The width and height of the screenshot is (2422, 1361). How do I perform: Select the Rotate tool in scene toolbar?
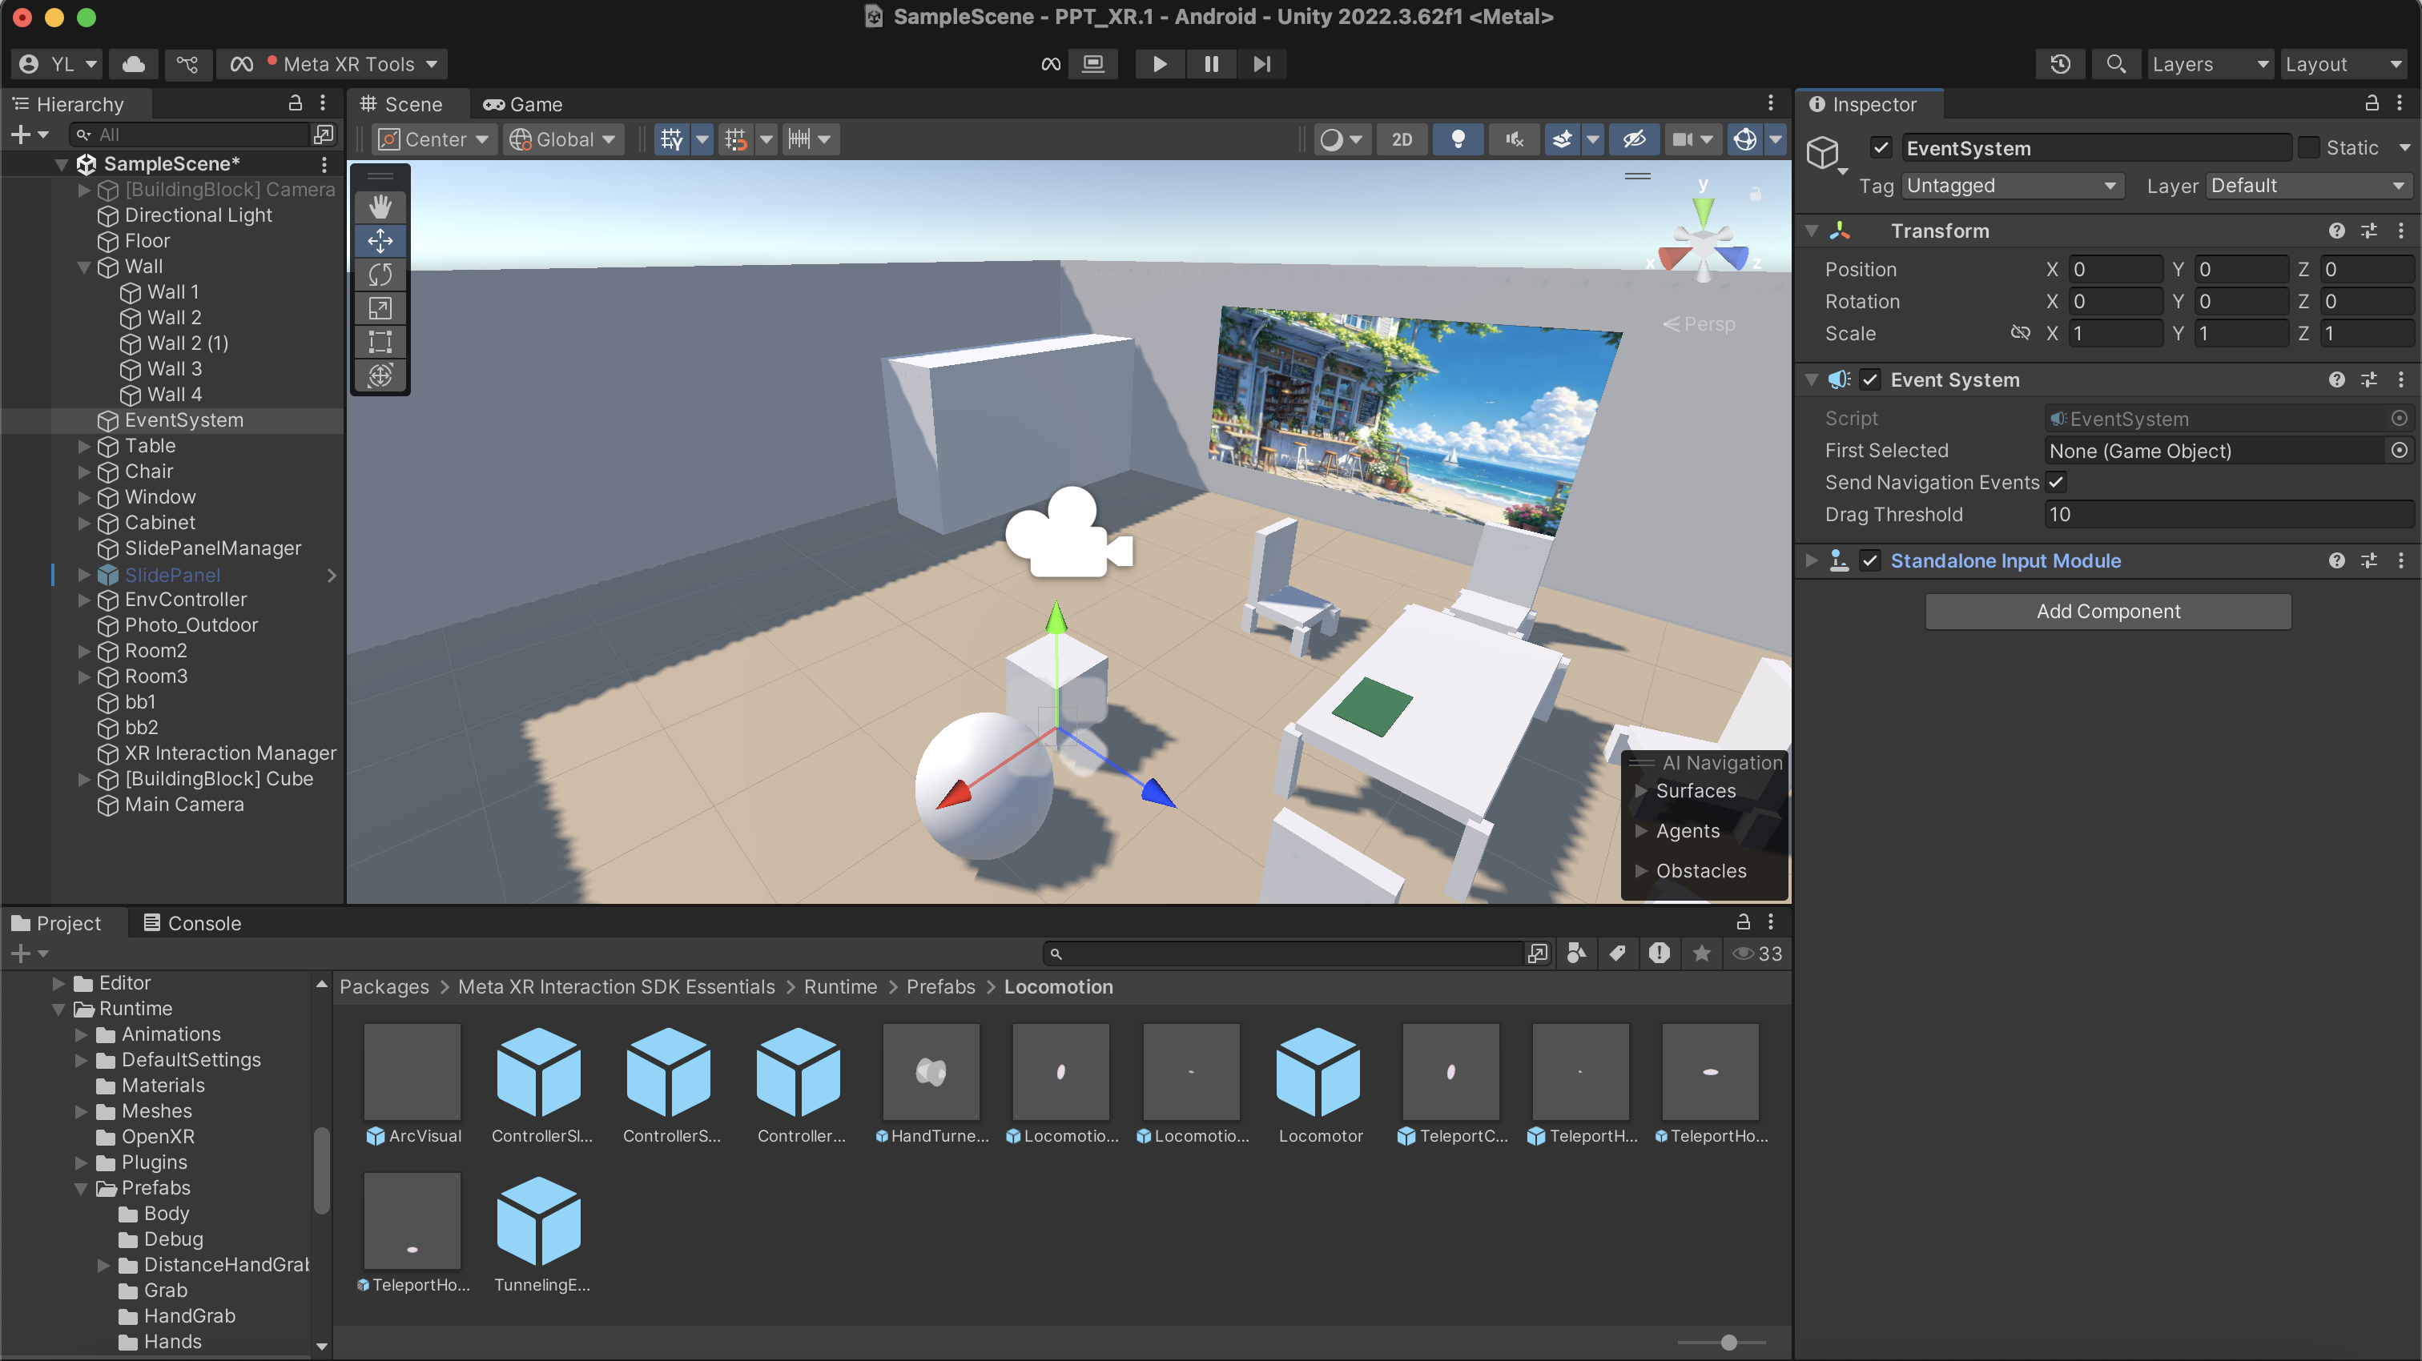(380, 275)
